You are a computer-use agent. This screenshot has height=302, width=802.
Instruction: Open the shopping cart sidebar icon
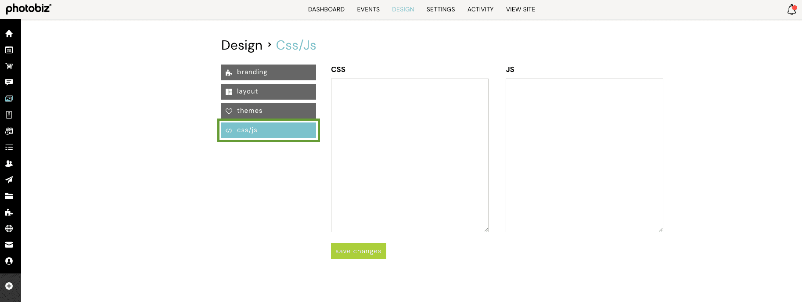pyautogui.click(x=9, y=66)
